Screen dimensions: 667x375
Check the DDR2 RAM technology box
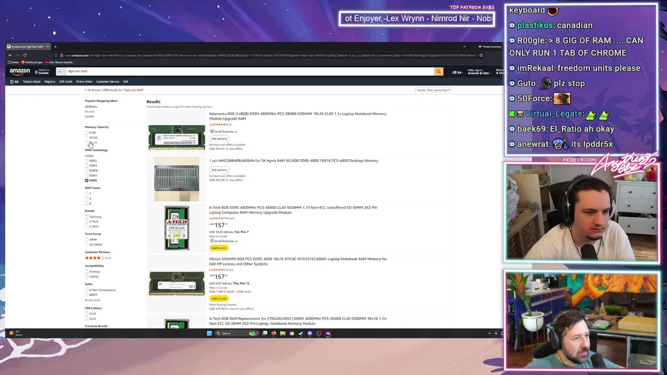tap(87, 161)
